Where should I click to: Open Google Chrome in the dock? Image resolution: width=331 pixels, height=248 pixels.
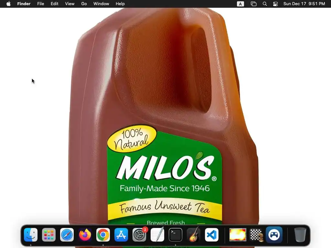(x=103, y=235)
